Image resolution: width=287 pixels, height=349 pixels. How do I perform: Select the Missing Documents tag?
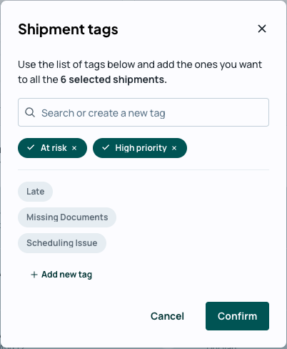(x=67, y=217)
